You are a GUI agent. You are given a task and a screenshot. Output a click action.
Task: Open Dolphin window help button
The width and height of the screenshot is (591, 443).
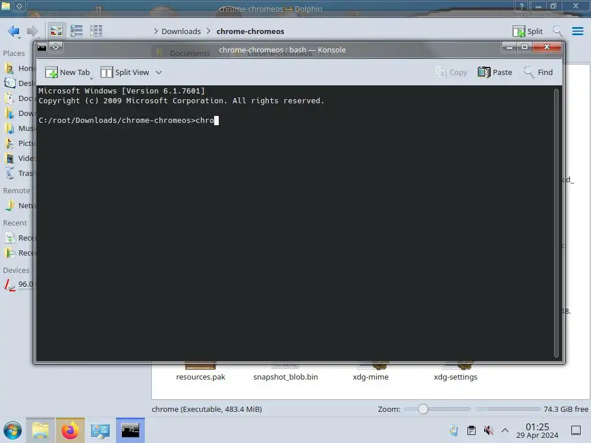[521, 6]
